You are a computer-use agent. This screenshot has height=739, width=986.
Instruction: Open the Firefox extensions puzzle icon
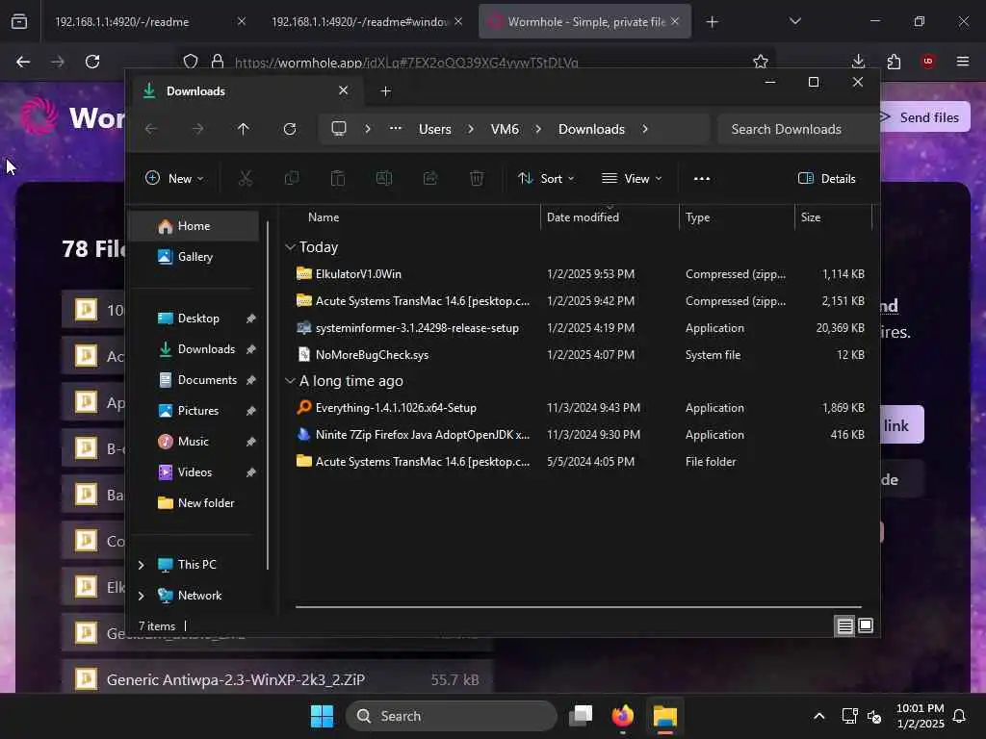pos(894,62)
